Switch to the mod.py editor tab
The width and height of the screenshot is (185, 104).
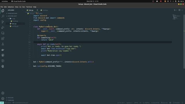click(x=44, y=10)
